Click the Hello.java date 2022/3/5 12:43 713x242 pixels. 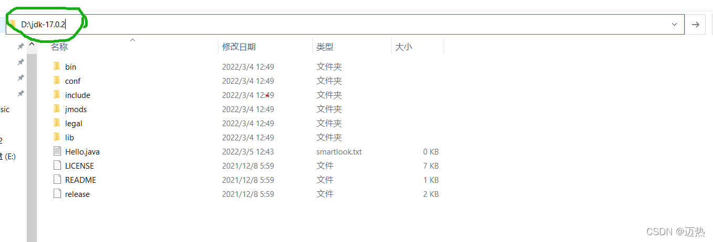(x=248, y=152)
